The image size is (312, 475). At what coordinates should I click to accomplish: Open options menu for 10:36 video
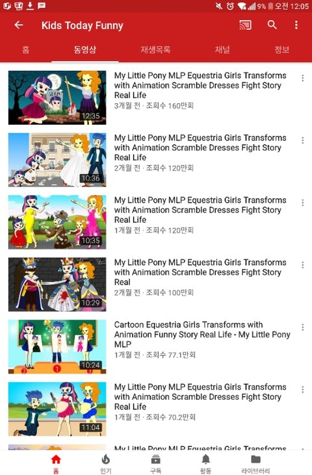tap(303, 140)
